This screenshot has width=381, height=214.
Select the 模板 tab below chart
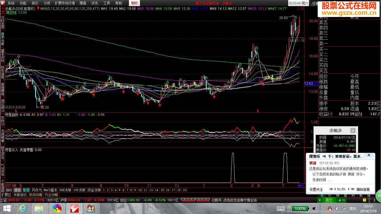pos(18,190)
